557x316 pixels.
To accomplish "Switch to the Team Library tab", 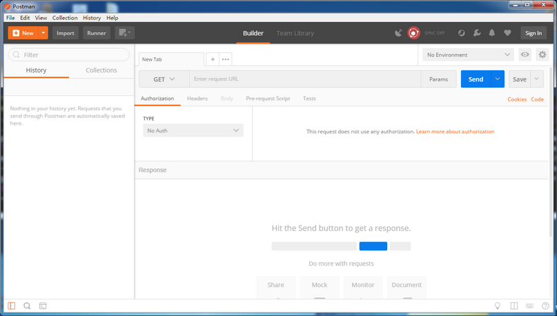I will 295,33.
